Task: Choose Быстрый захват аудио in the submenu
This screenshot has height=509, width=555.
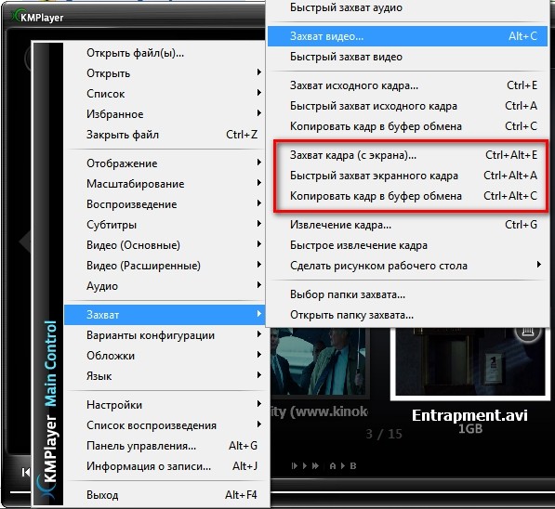Action: 407,7
